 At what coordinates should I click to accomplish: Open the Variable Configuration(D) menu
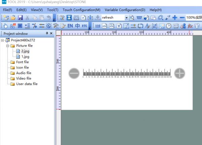[125, 10]
